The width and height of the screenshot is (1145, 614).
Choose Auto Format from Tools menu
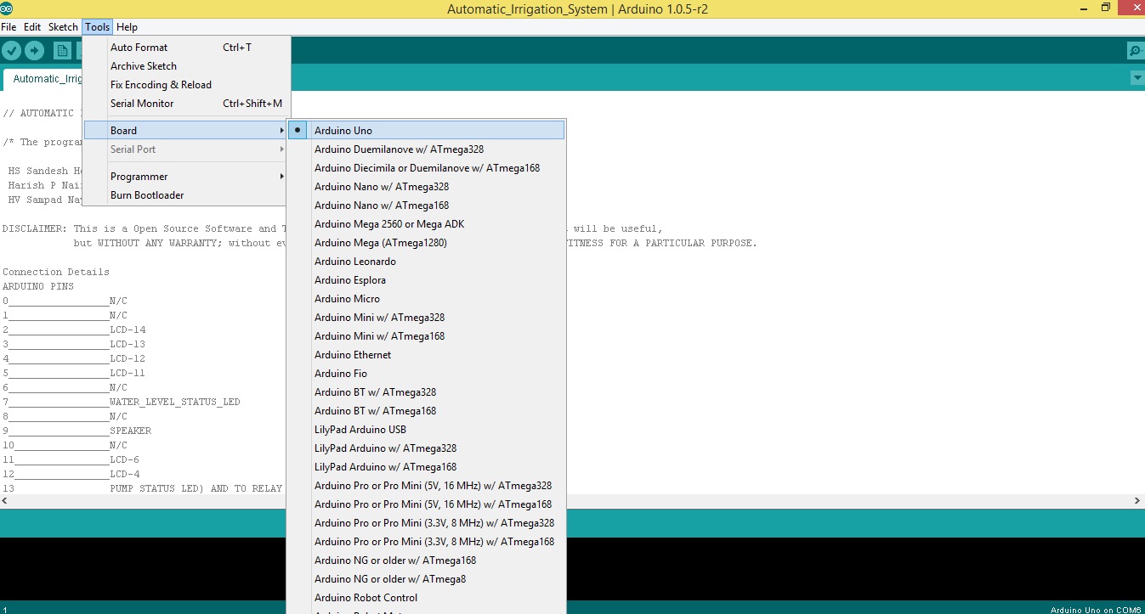coord(187,48)
